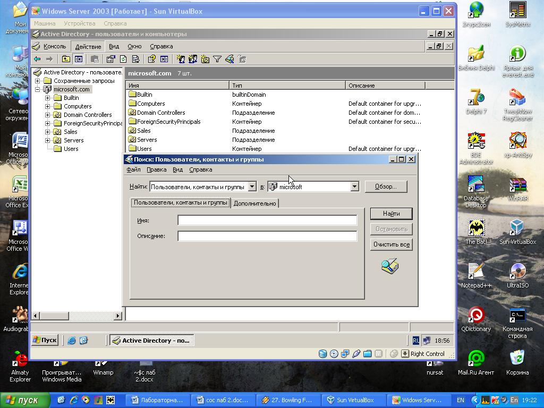This screenshot has height=408, width=544.
Task: Open the Корзина recycle bin icon
Action: tap(517, 362)
